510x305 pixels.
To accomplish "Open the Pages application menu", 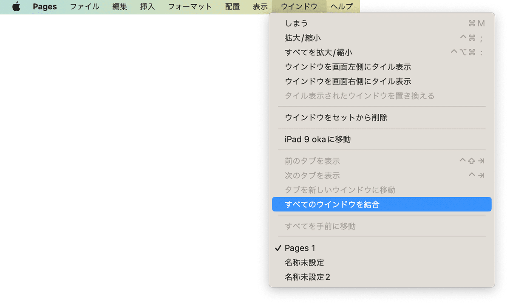I will [x=45, y=7].
